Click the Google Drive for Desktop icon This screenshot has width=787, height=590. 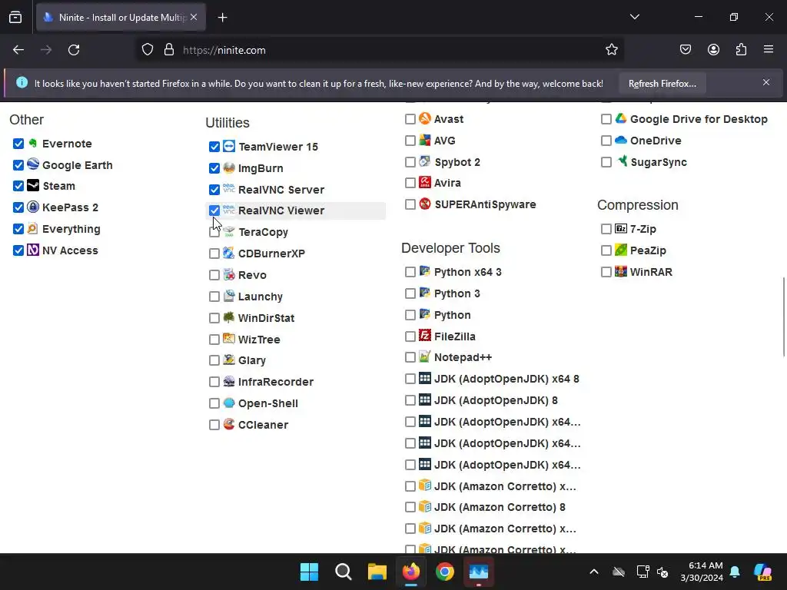click(621, 118)
